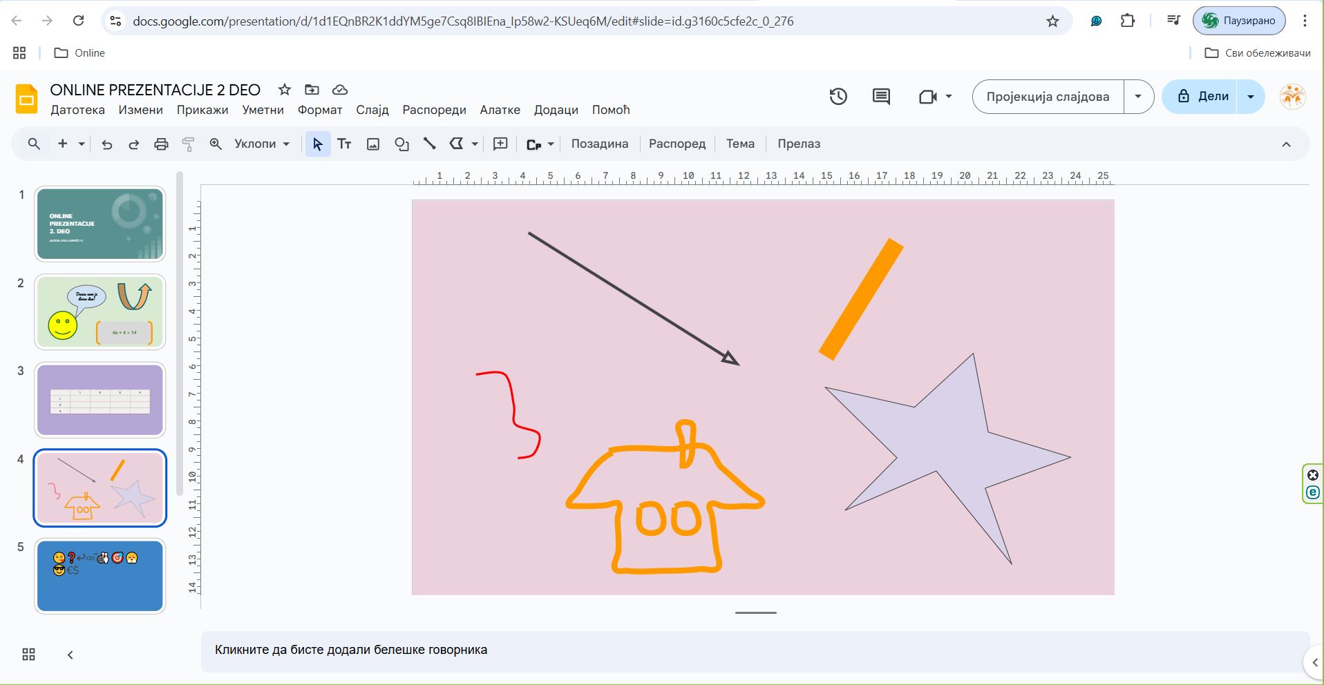Image resolution: width=1324 pixels, height=685 pixels.
Task: Toggle grid view at bottom left
Action: [28, 655]
